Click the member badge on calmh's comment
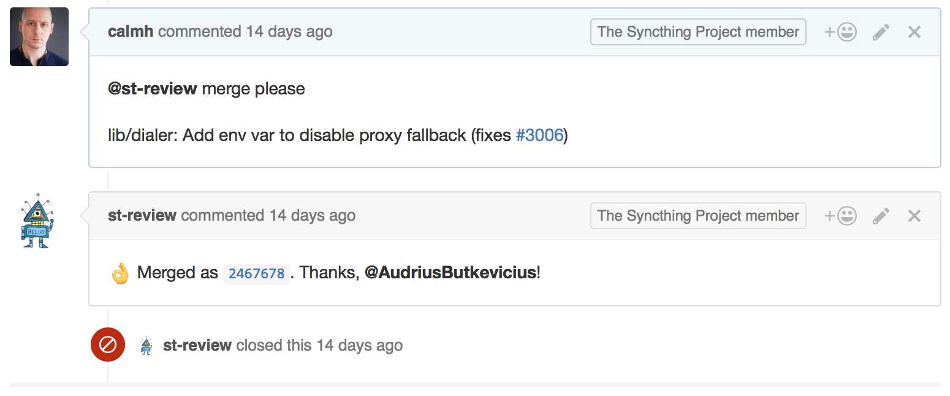This screenshot has width=950, height=396. click(698, 32)
